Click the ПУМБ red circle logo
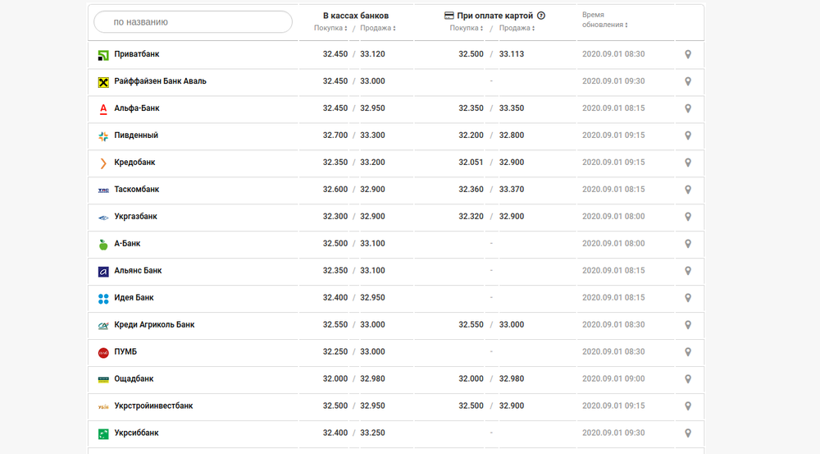The height and width of the screenshot is (454, 820). (103, 353)
